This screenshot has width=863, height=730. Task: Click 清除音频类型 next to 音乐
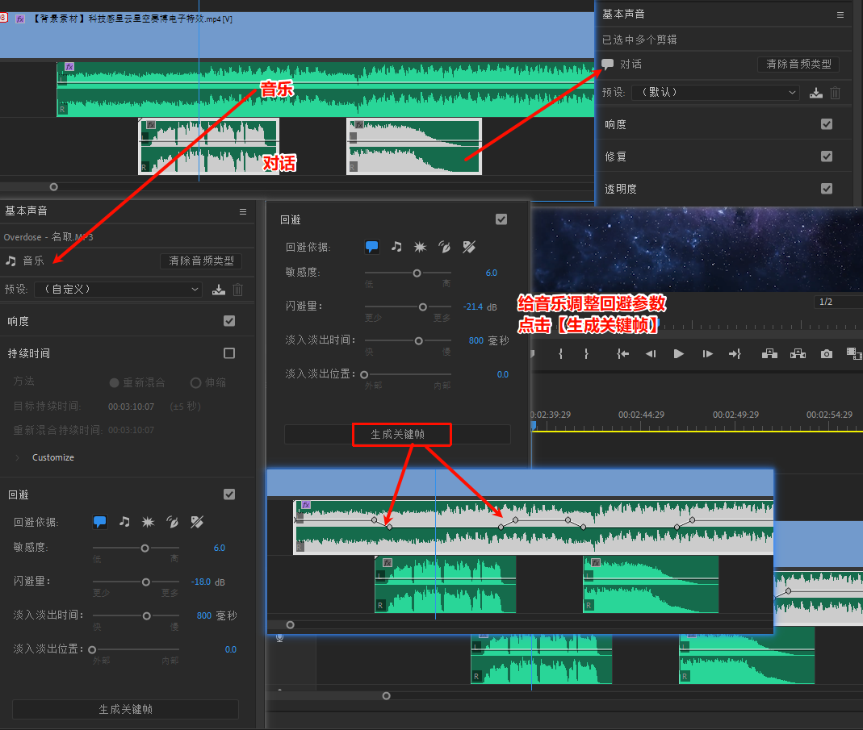pyautogui.click(x=201, y=261)
